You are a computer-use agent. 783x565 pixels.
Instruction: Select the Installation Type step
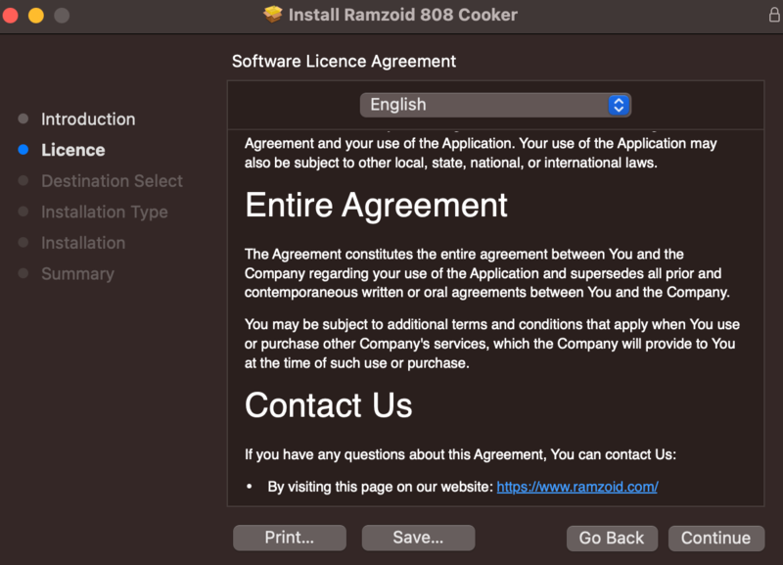[x=104, y=212]
